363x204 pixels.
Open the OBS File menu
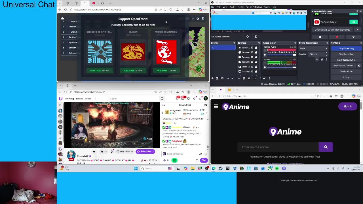click(213, 7)
